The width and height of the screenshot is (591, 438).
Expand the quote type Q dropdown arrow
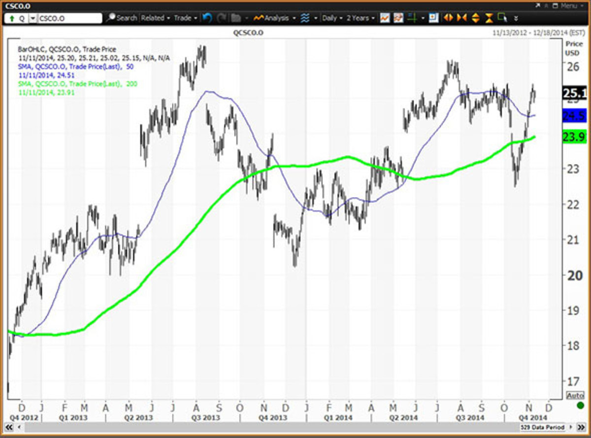click(x=33, y=18)
